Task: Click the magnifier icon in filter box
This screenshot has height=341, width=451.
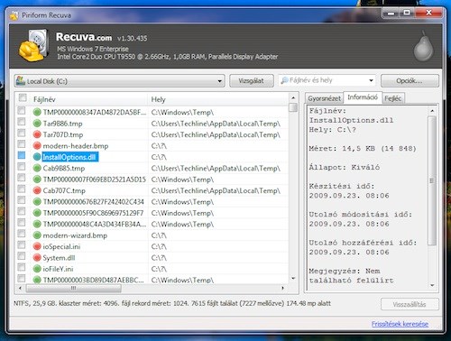Action: [284, 80]
